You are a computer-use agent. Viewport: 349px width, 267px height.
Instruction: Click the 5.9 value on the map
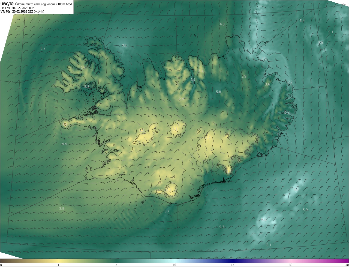click(305, 210)
